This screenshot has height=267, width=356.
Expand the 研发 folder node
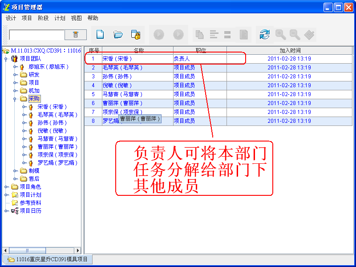point(15,75)
